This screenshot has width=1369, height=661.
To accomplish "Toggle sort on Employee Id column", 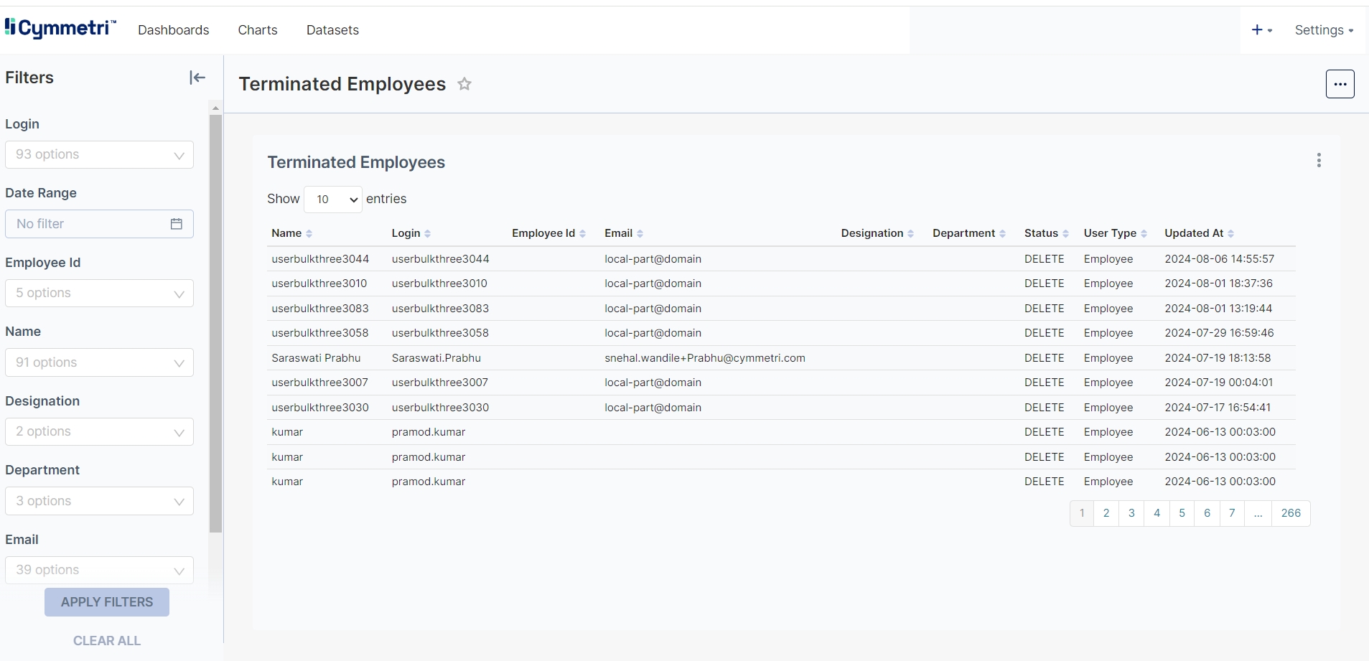I will tap(582, 234).
